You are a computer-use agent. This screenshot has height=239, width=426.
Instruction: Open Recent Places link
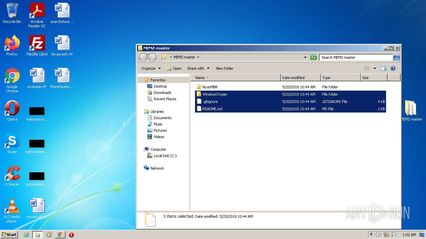165,99
